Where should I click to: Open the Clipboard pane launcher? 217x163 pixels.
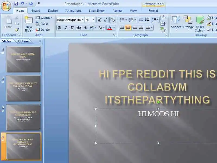tap(19, 35)
